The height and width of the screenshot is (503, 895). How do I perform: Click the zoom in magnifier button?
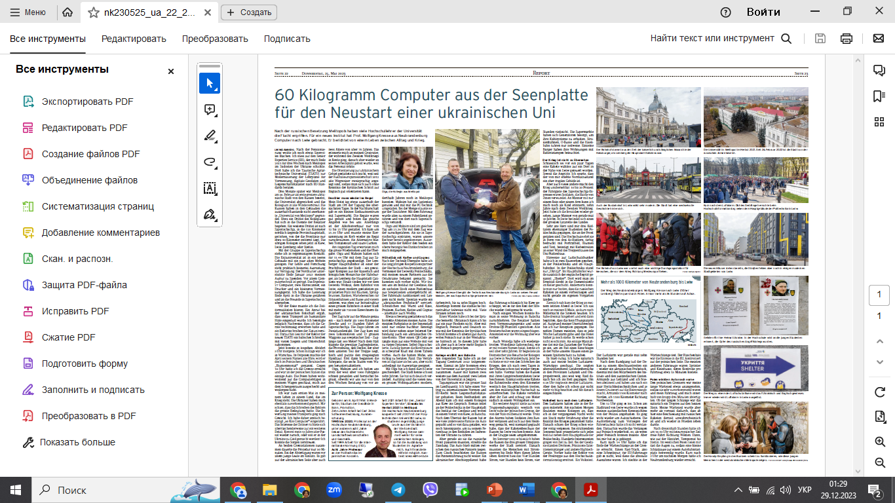[x=879, y=441]
